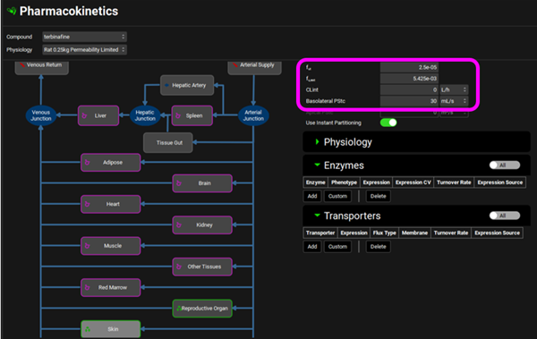Disable the Use Instant Partitioning switch

coord(388,123)
